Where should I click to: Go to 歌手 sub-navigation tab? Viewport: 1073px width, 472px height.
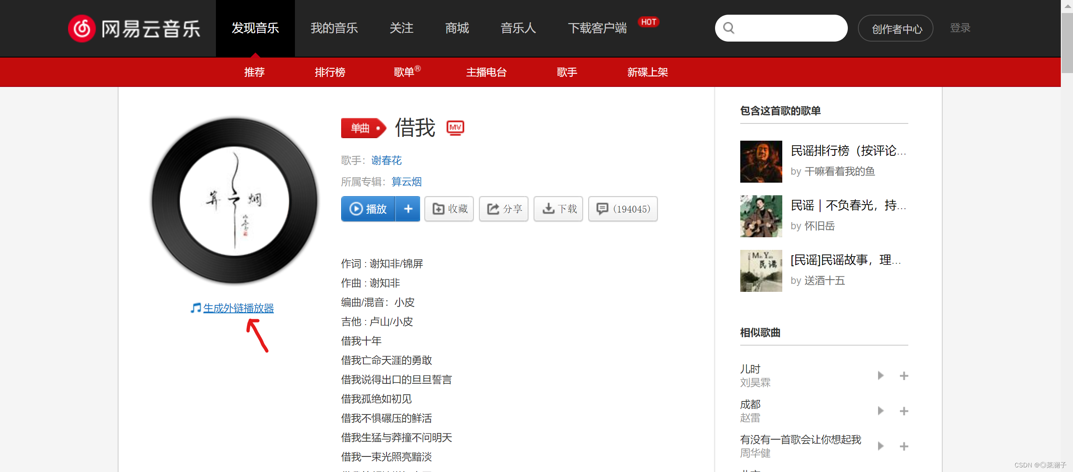point(567,72)
